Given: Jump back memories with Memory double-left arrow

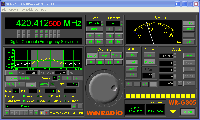Looking at the screenshot, I should click(110, 42).
